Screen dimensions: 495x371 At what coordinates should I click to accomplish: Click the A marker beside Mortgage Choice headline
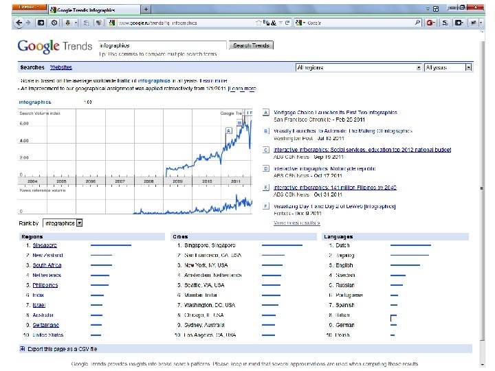[x=266, y=113]
